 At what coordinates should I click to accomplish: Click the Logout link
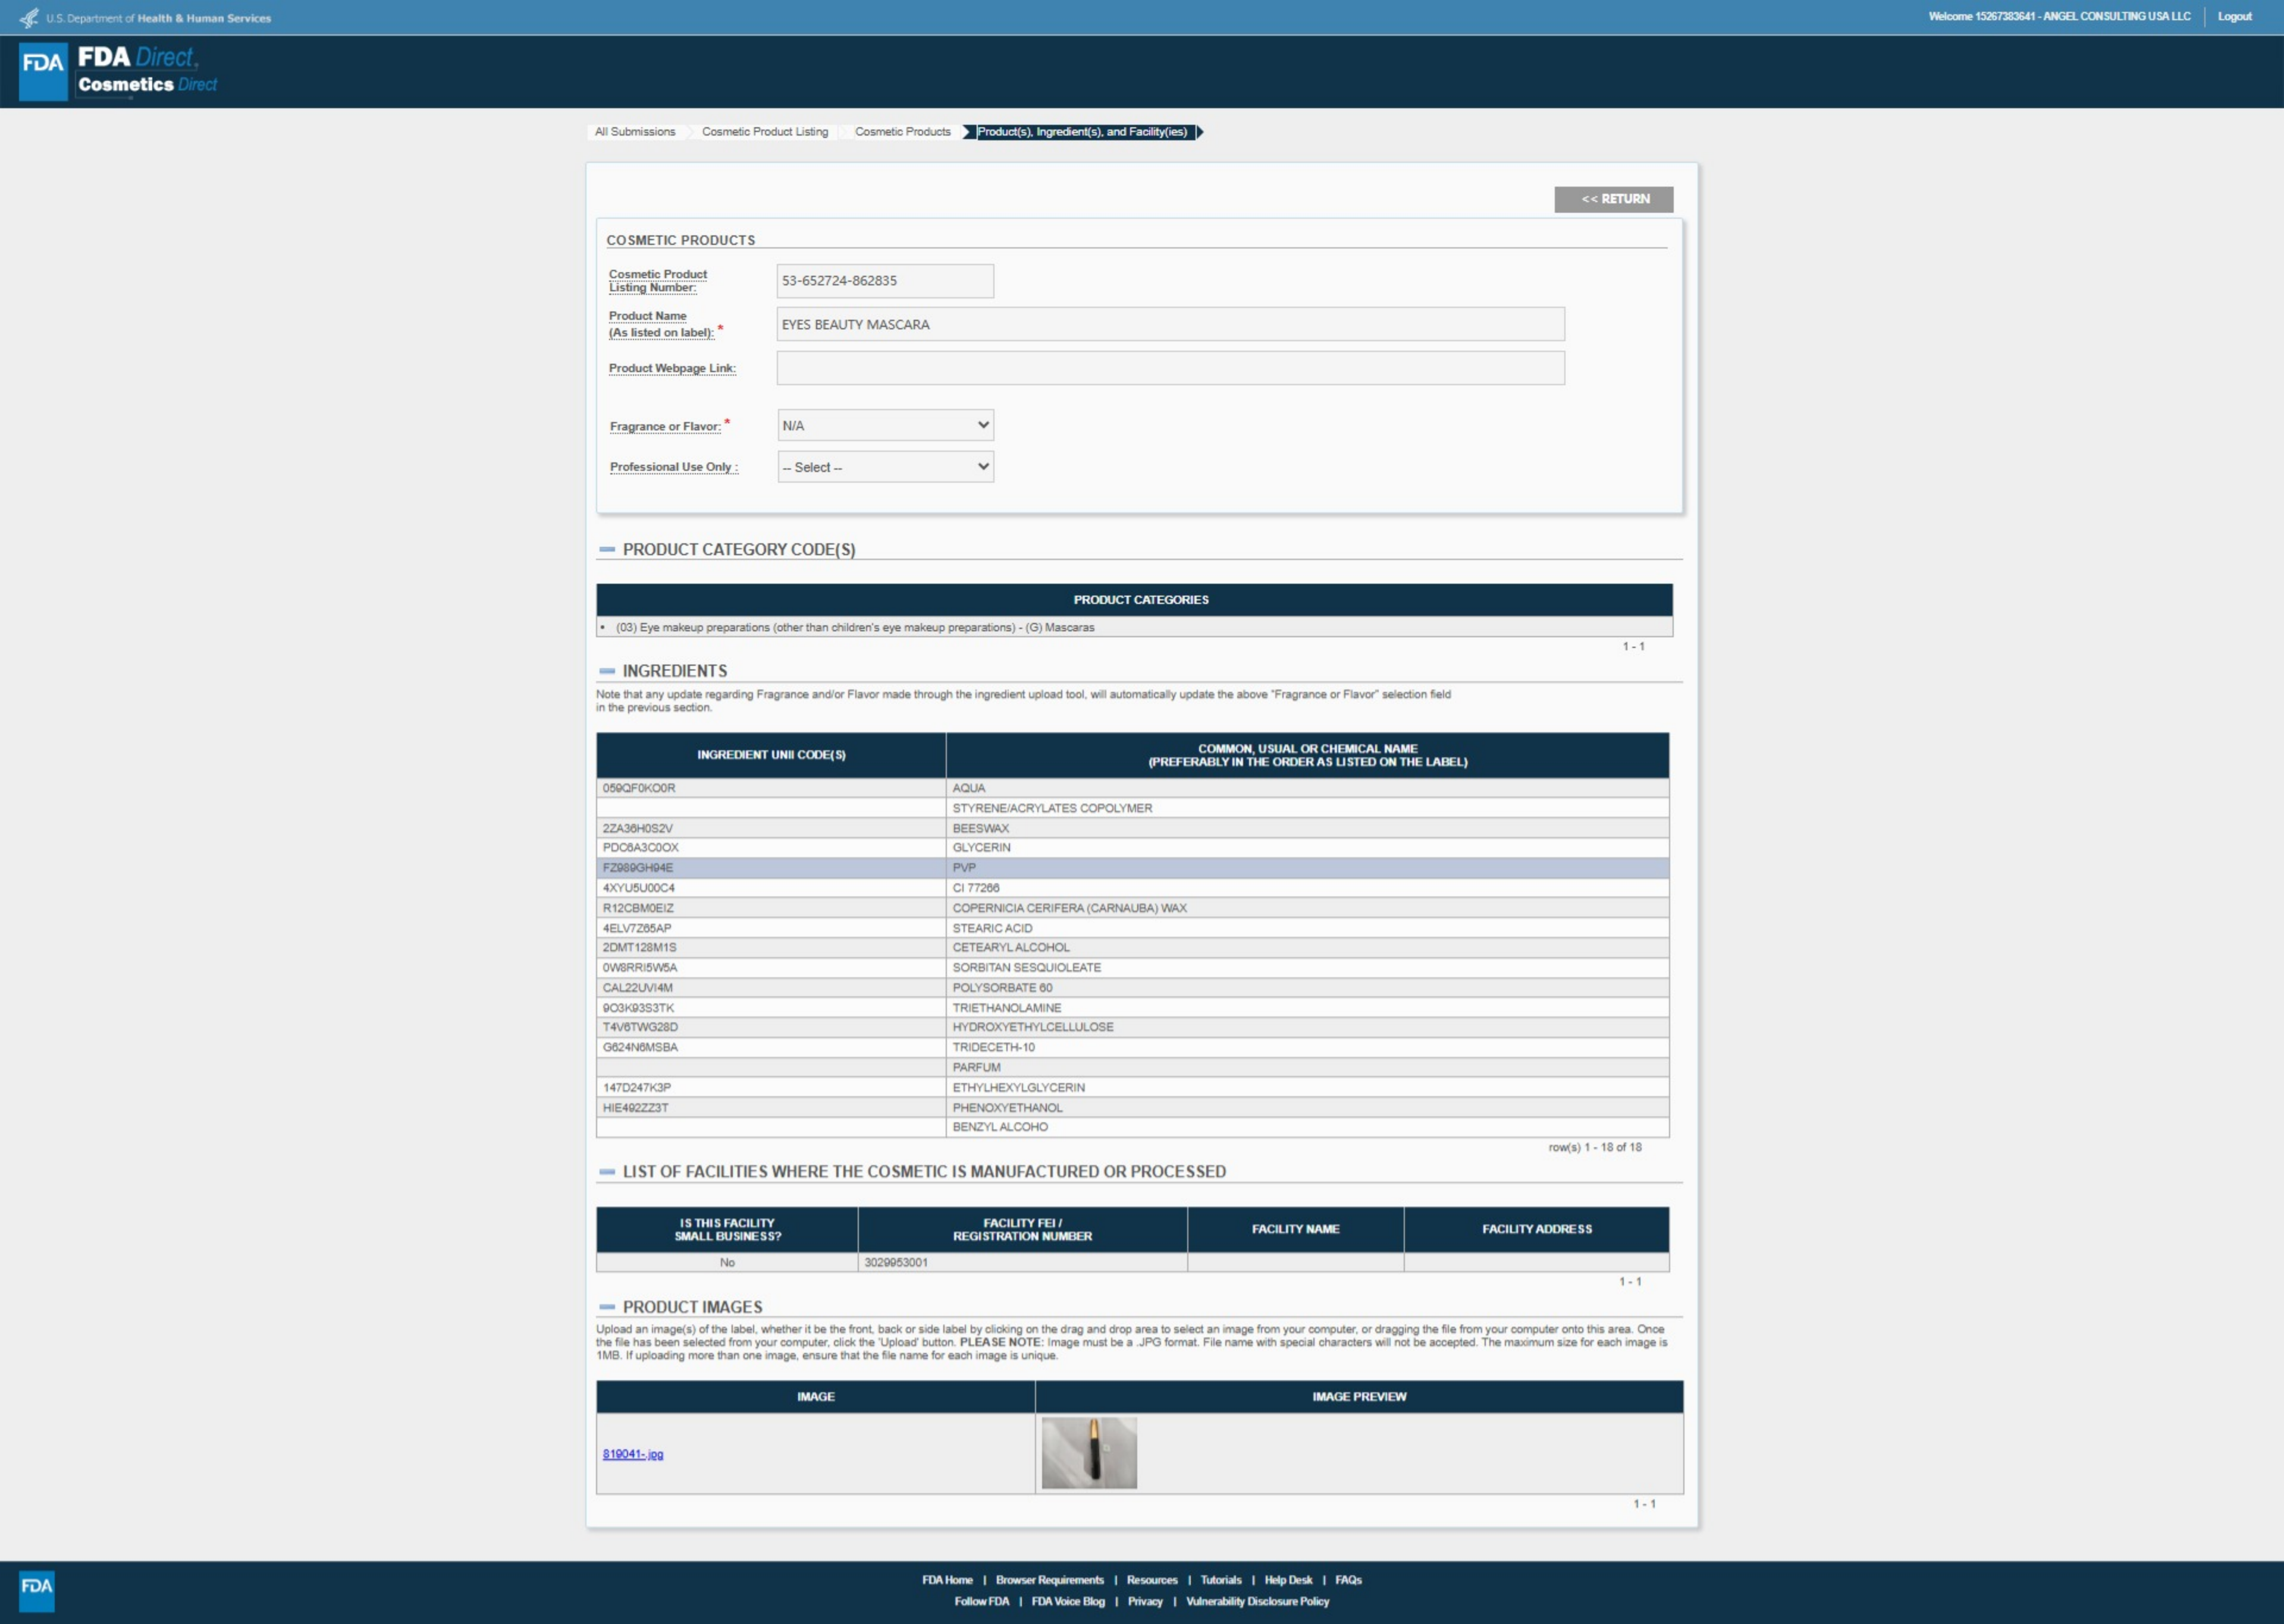coord(2234,17)
